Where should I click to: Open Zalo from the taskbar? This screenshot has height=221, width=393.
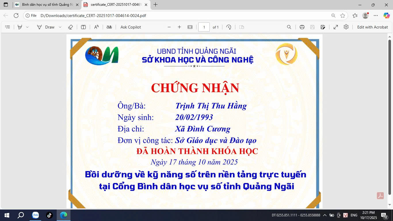coord(35,215)
